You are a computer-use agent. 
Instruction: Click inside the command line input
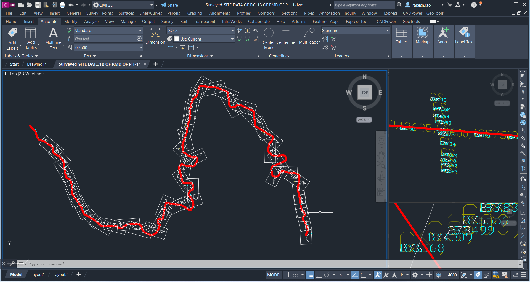[110, 264]
